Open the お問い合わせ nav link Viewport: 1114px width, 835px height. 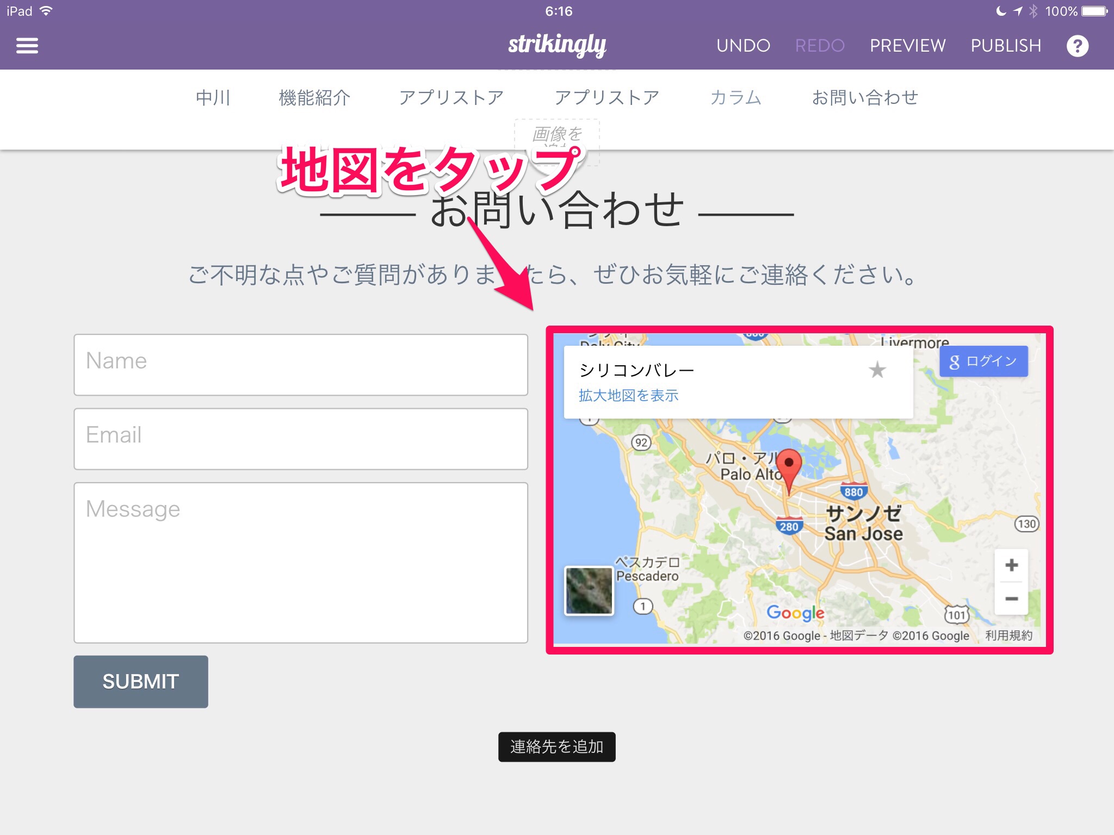[865, 98]
